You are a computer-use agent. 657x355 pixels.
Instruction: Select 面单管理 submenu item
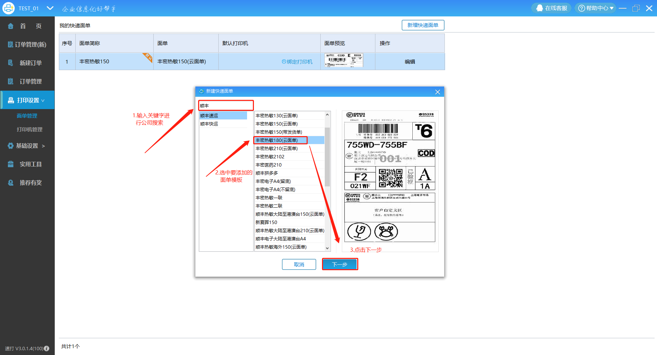coord(27,116)
